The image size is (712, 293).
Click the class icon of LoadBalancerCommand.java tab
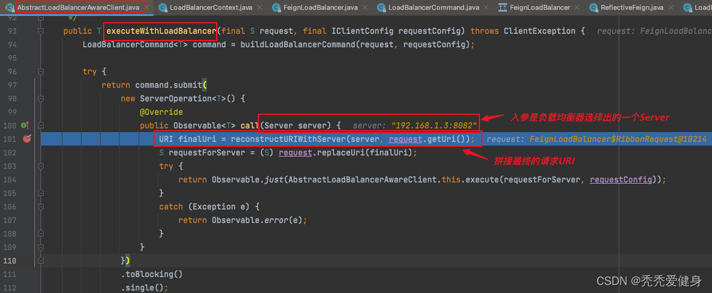point(381,7)
